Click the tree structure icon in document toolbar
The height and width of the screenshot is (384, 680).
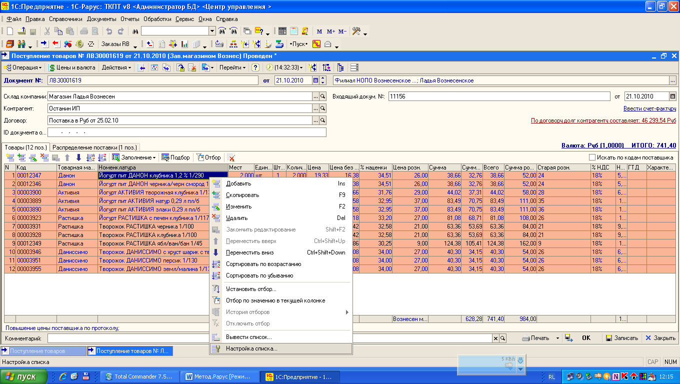340,67
